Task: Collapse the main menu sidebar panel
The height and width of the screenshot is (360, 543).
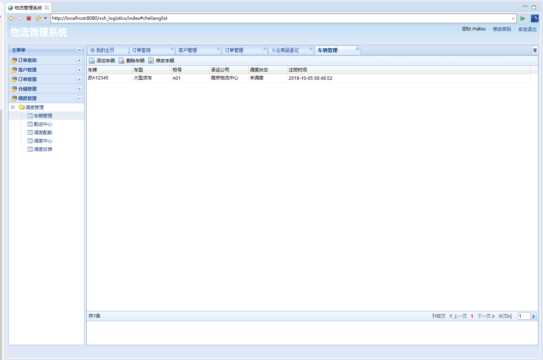Action: click(x=79, y=50)
